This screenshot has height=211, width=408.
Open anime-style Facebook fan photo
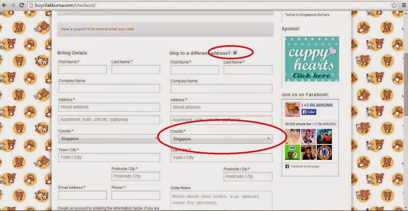click(x=308, y=136)
